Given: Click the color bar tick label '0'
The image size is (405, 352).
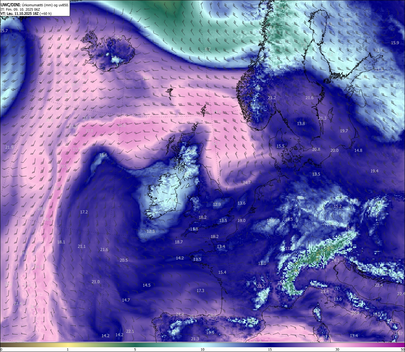Looking at the screenshot, I should (x=1, y=349).
